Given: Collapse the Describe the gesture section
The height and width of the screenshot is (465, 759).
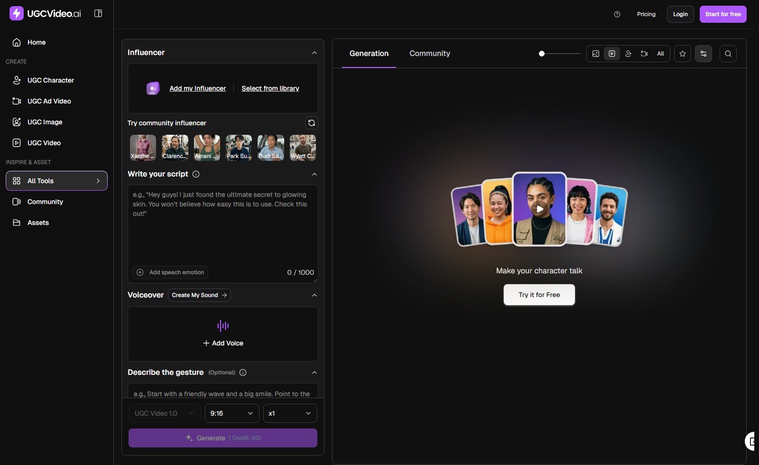Looking at the screenshot, I should (x=315, y=372).
